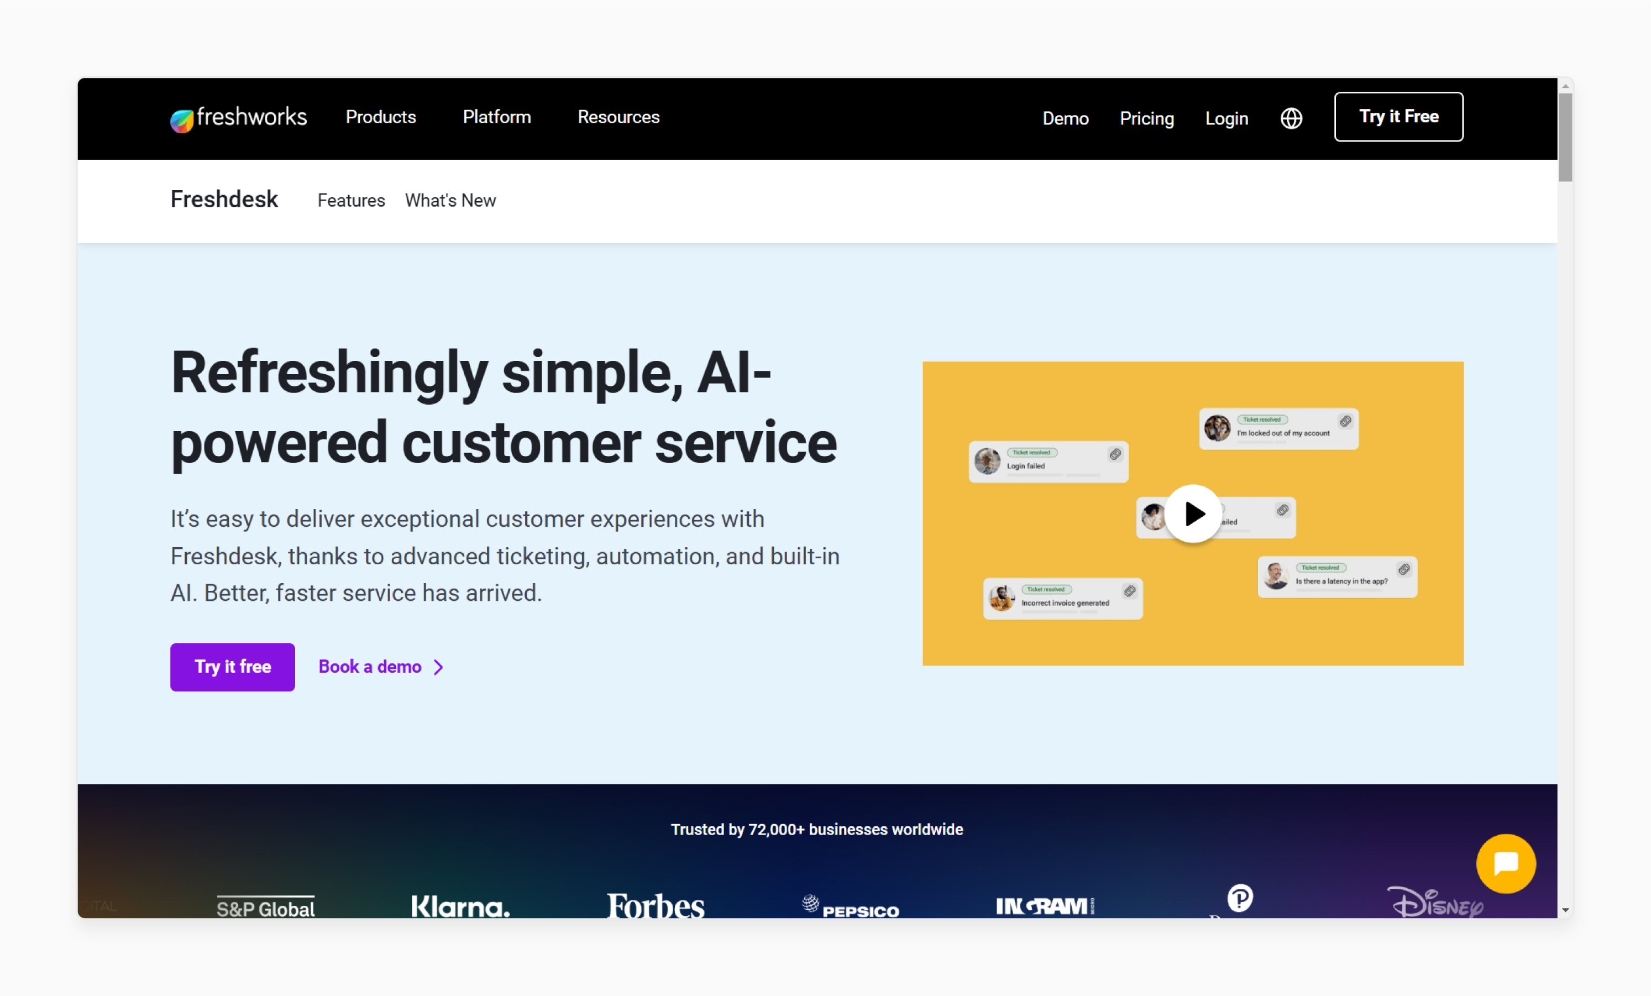Click avatar on the 'Login failed' ticket card
The image size is (1651, 996).
[x=987, y=461]
